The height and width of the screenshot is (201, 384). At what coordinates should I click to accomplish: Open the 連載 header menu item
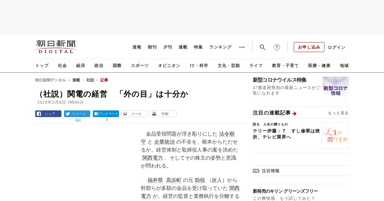[183, 47]
